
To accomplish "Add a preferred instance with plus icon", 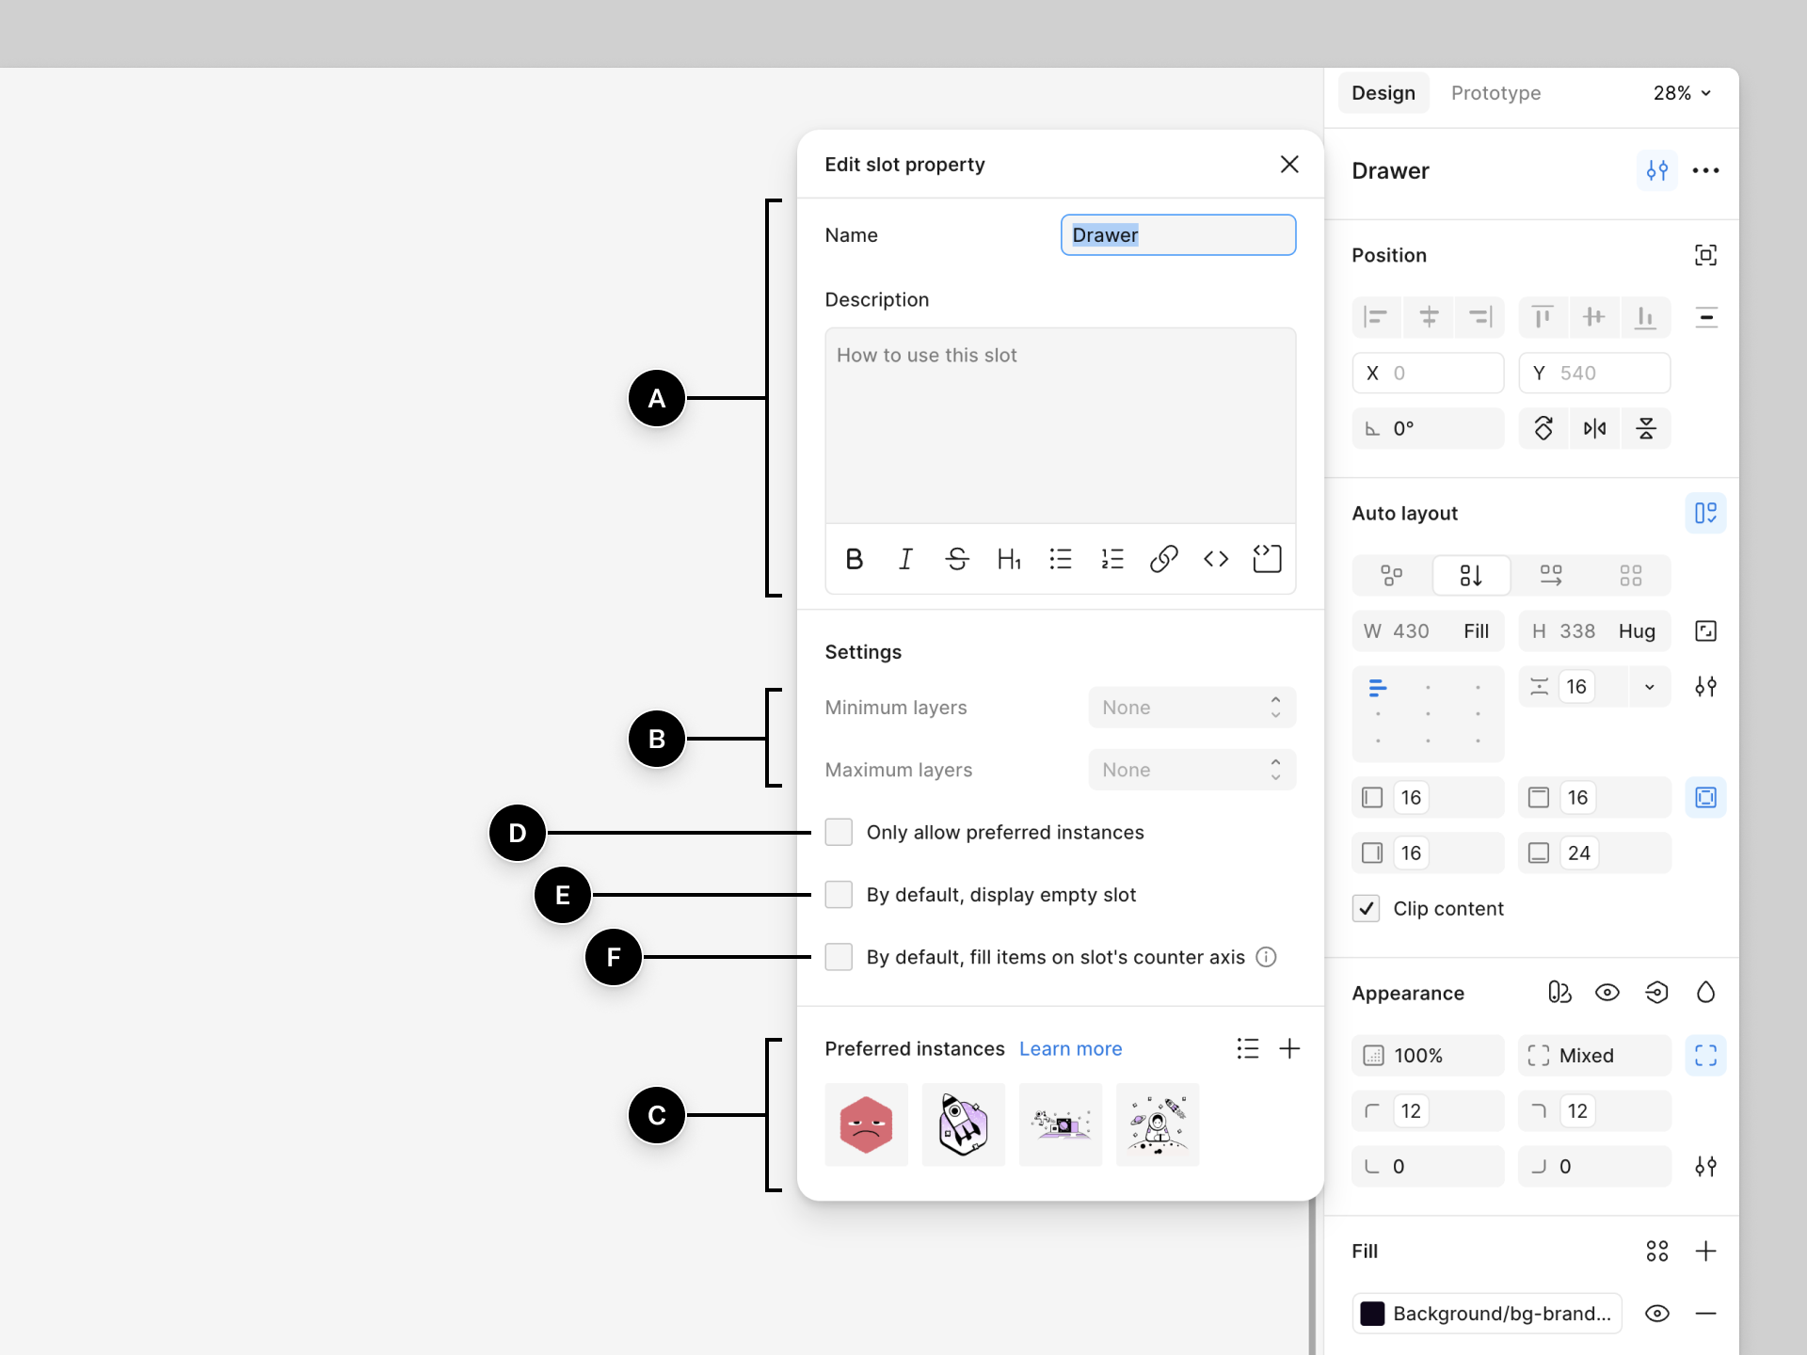I will (x=1289, y=1048).
